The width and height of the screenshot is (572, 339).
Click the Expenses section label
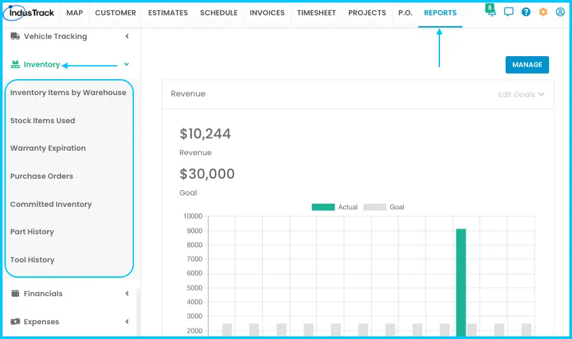(41, 322)
